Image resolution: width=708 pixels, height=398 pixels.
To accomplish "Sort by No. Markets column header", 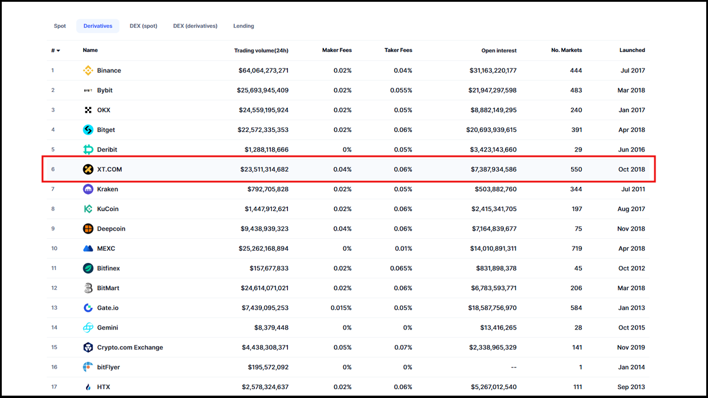I will pos(567,51).
